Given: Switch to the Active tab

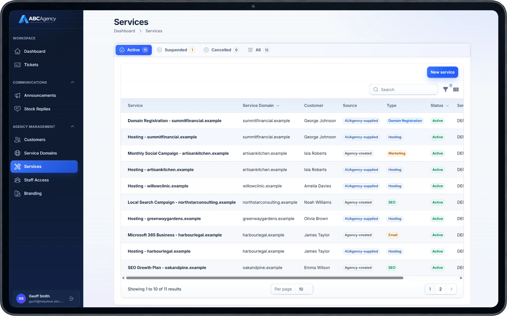Looking at the screenshot, I should click(134, 50).
